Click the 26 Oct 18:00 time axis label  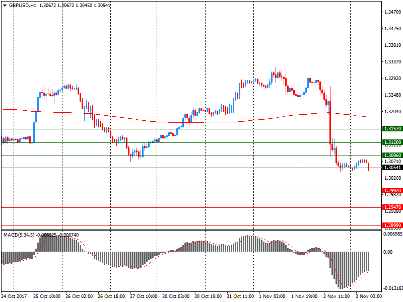(111, 296)
